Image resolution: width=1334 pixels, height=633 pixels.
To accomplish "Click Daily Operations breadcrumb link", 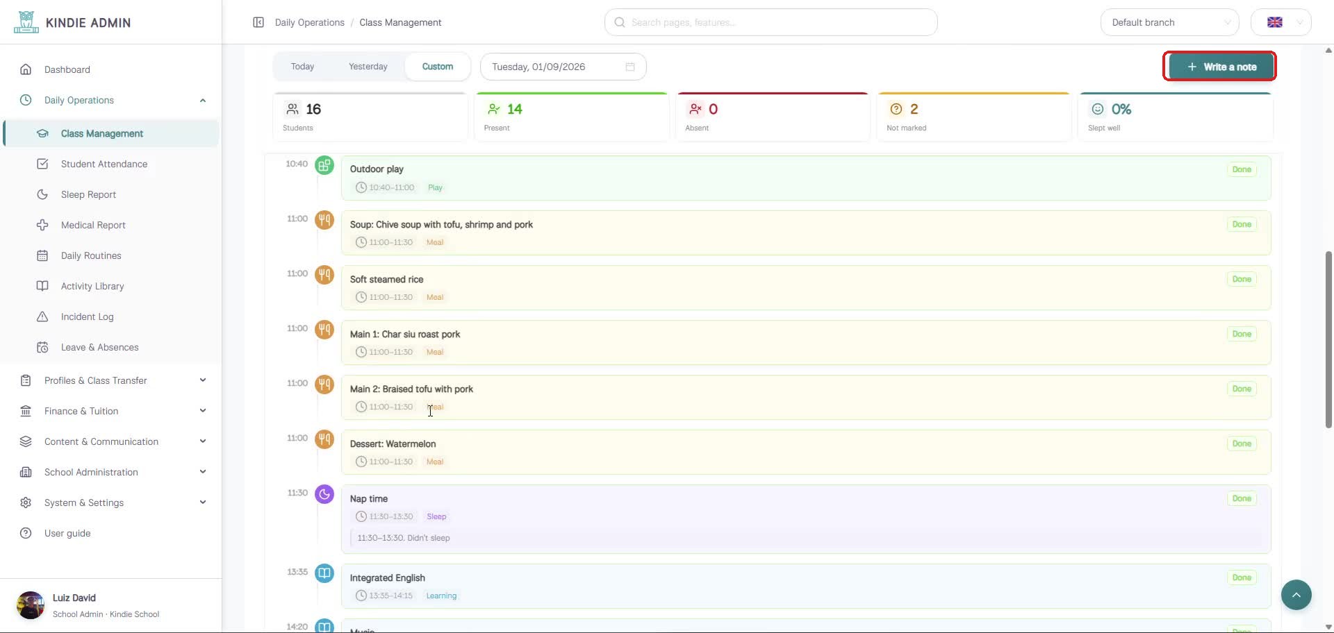I will tap(310, 22).
